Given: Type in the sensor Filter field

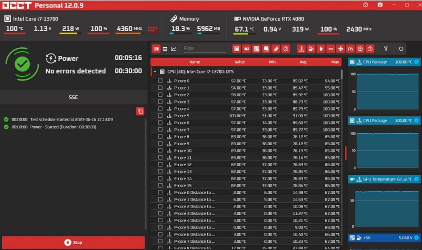Looking at the screenshot, I should [204, 49].
